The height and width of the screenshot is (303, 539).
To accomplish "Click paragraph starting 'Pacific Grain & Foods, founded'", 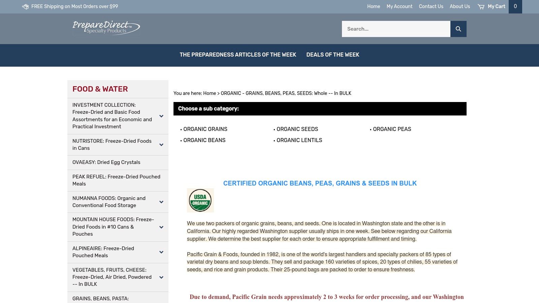I will (x=322, y=262).
